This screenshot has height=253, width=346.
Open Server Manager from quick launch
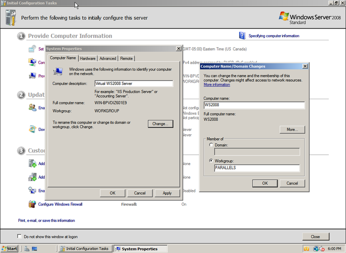pos(27,249)
